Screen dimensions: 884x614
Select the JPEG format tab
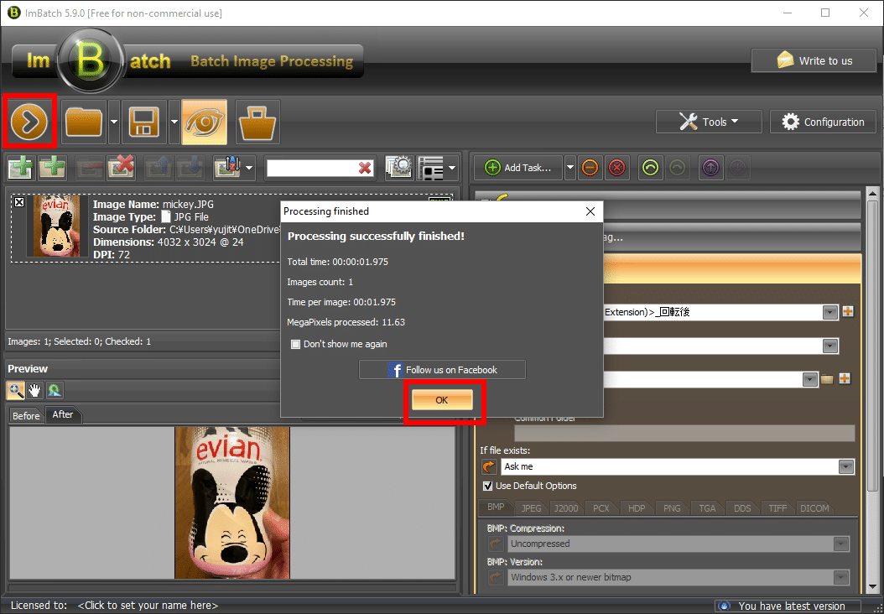pyautogui.click(x=531, y=508)
